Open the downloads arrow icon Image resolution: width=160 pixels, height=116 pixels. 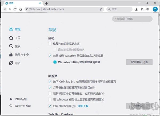tap(136, 9)
